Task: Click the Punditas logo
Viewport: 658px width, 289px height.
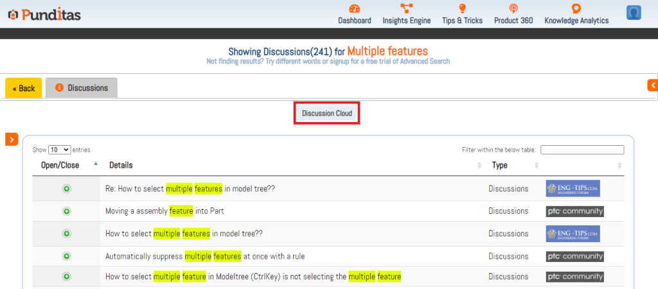Action: pyautogui.click(x=44, y=14)
